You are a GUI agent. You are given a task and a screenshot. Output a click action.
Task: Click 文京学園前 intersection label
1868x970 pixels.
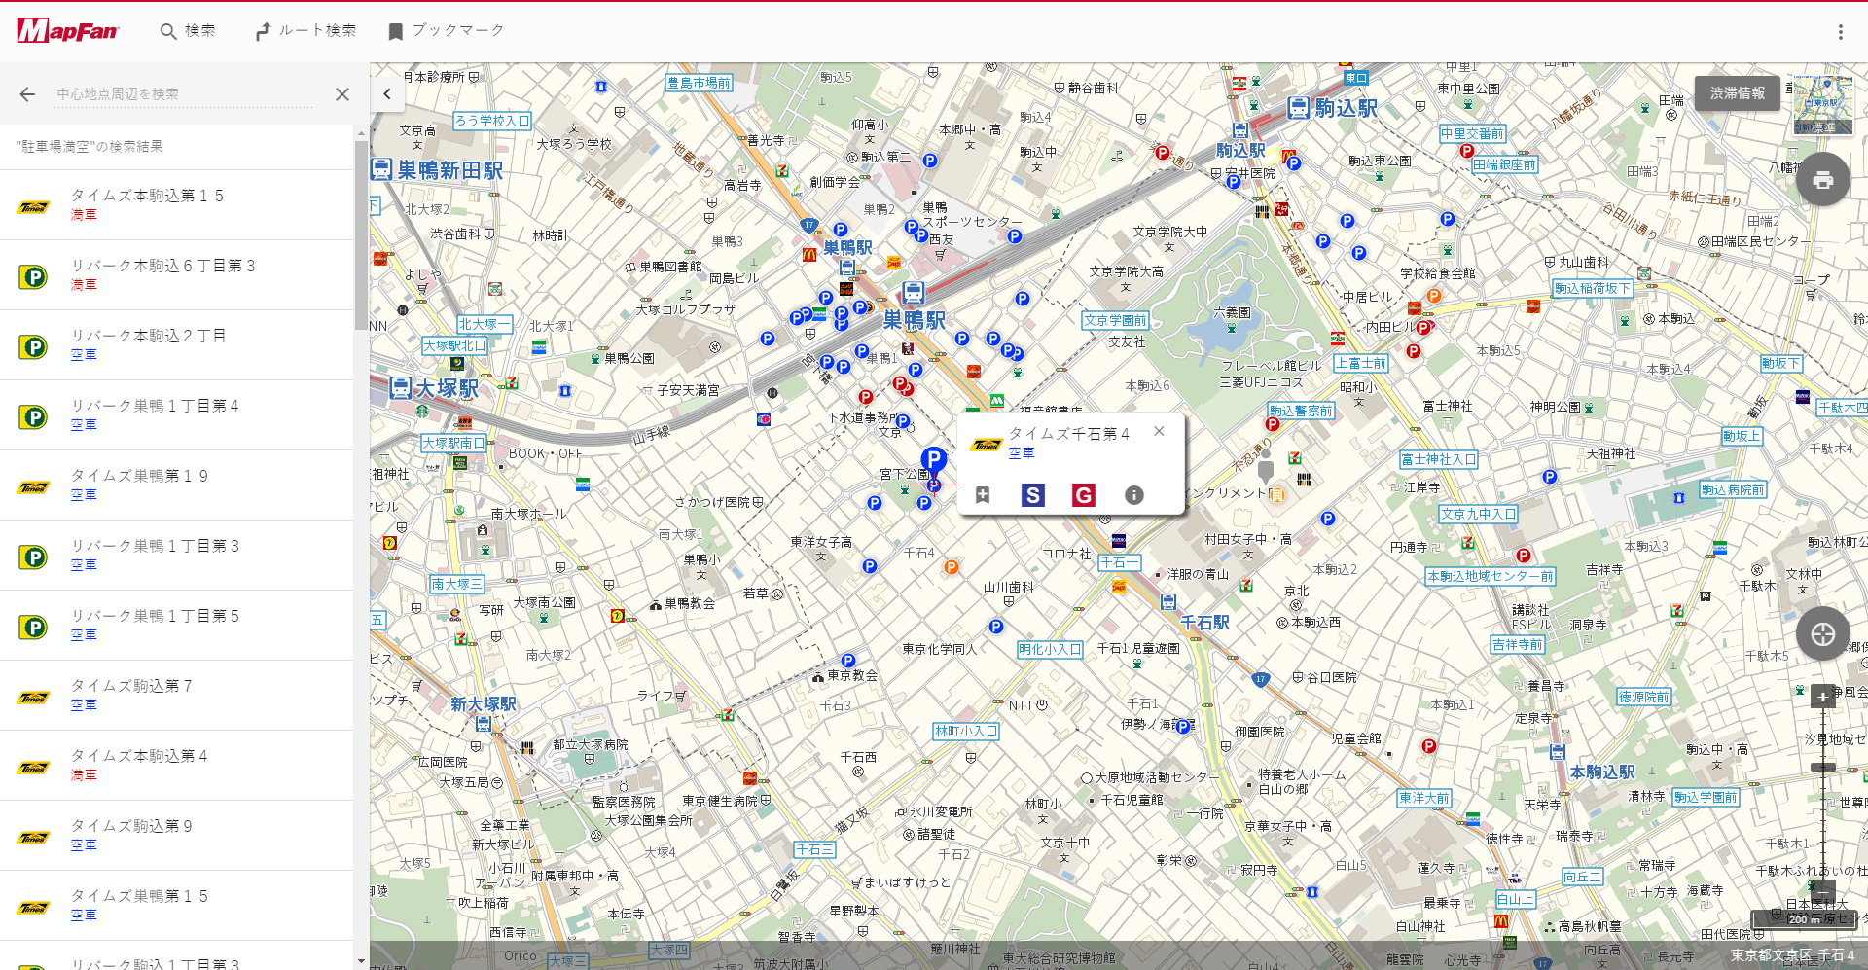(1115, 321)
